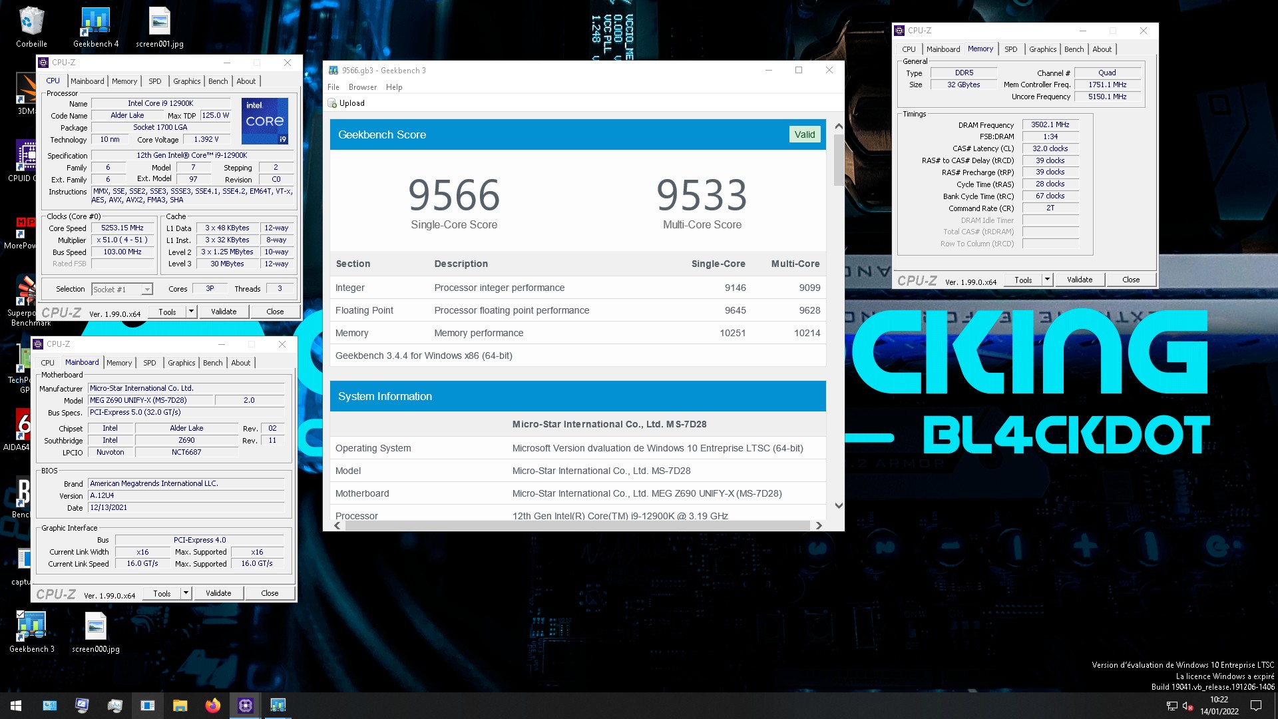Open the File menu in Geekbench
Viewport: 1278px width, 719px height.
click(333, 87)
